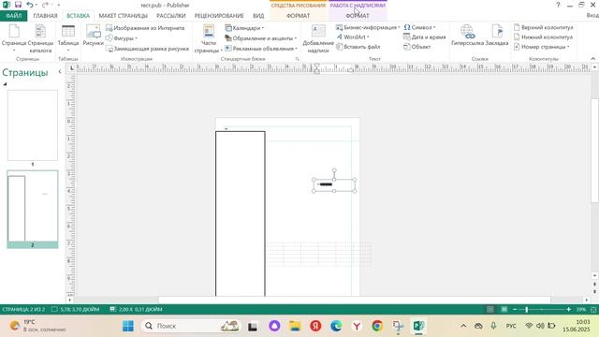
Task: Open ФОРМАТ tab under Работа с надписями
Action: click(358, 16)
